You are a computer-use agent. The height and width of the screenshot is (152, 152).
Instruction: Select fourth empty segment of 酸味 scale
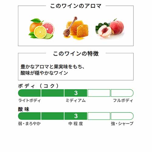pos(99,116)
